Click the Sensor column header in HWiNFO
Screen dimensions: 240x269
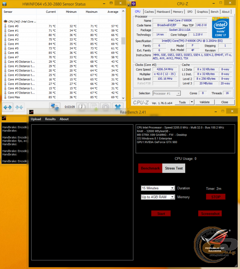[x=19, y=12]
